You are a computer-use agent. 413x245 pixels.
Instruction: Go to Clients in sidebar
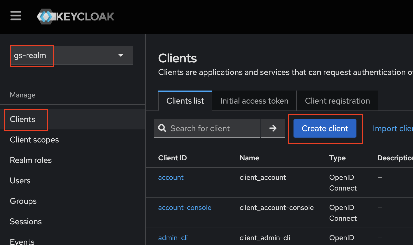pos(23,119)
